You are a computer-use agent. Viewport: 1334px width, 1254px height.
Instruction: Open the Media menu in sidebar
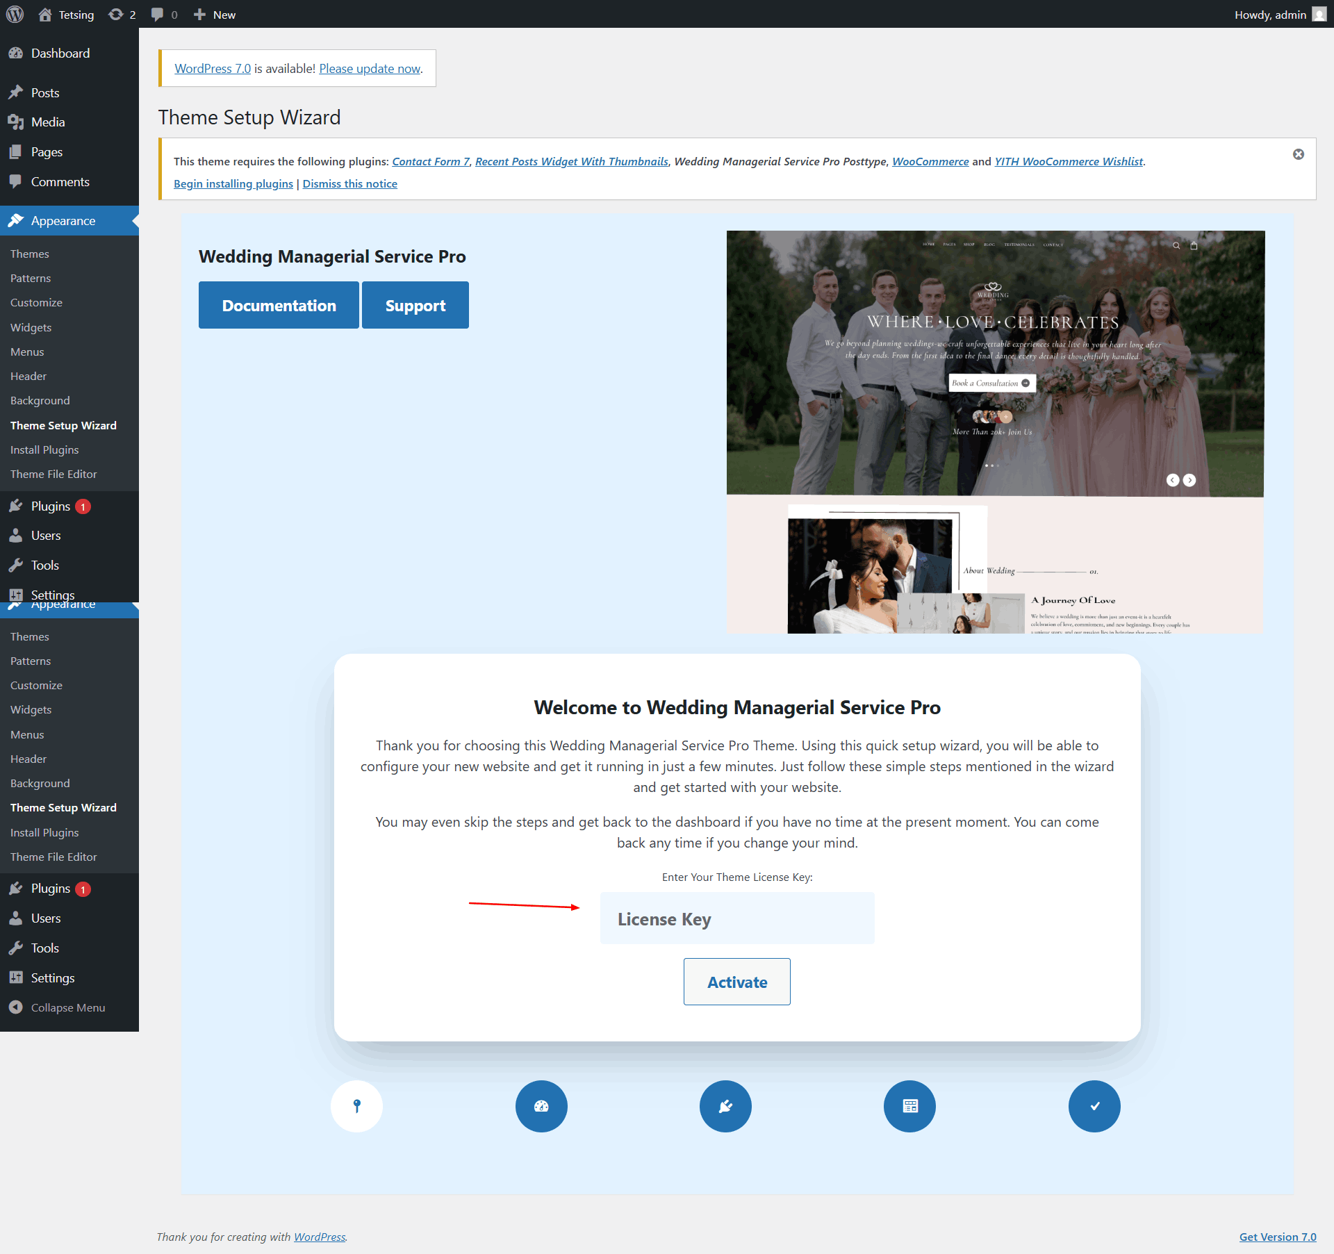pos(48,122)
